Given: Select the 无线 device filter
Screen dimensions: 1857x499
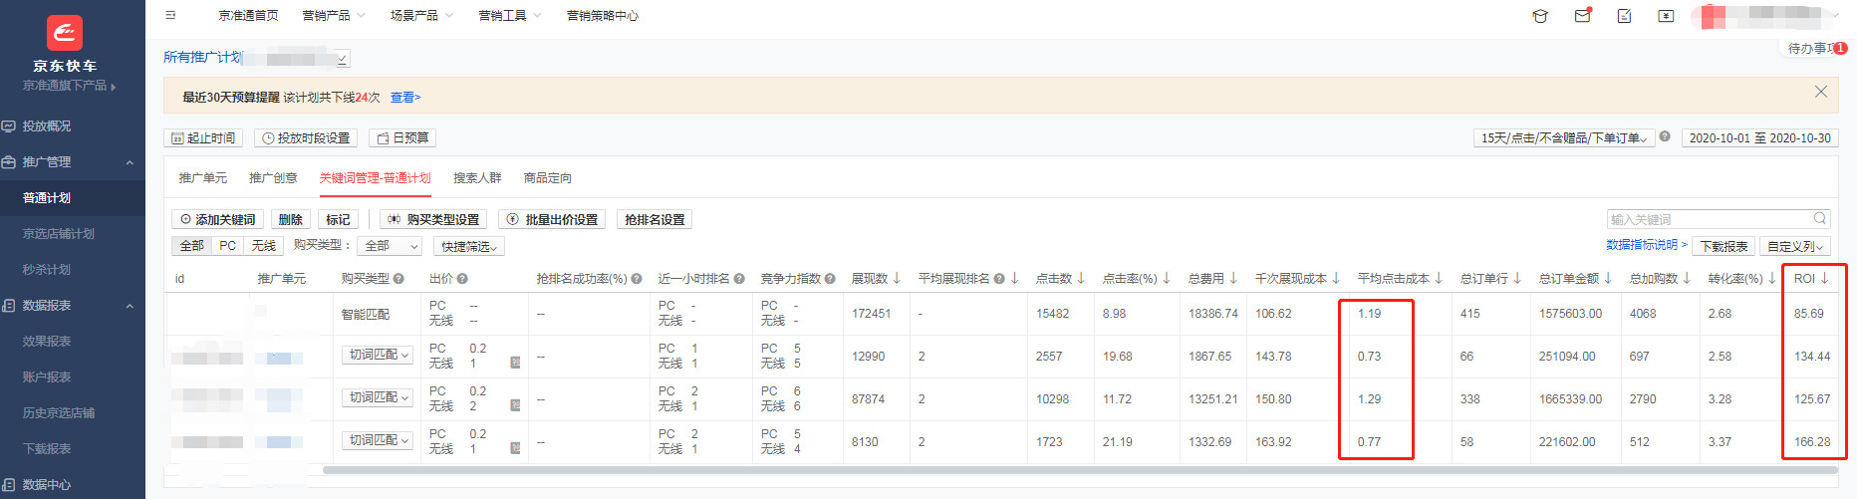Looking at the screenshot, I should point(264,246).
